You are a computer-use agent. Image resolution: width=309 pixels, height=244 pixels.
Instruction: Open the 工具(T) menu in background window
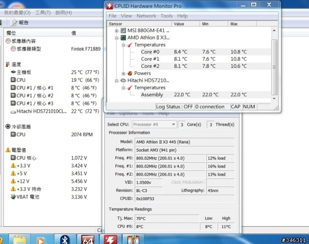[x=43, y=13]
